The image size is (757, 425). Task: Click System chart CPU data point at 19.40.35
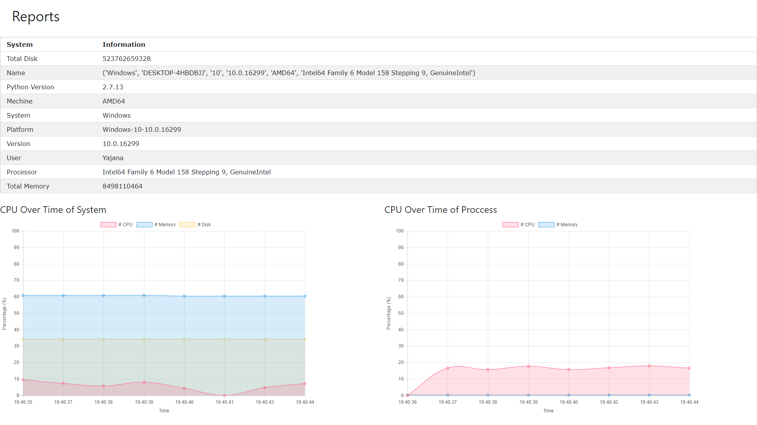pos(23,380)
